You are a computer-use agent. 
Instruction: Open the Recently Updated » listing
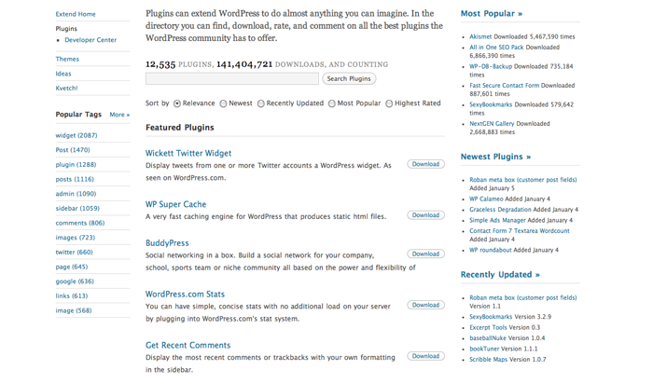pos(500,275)
